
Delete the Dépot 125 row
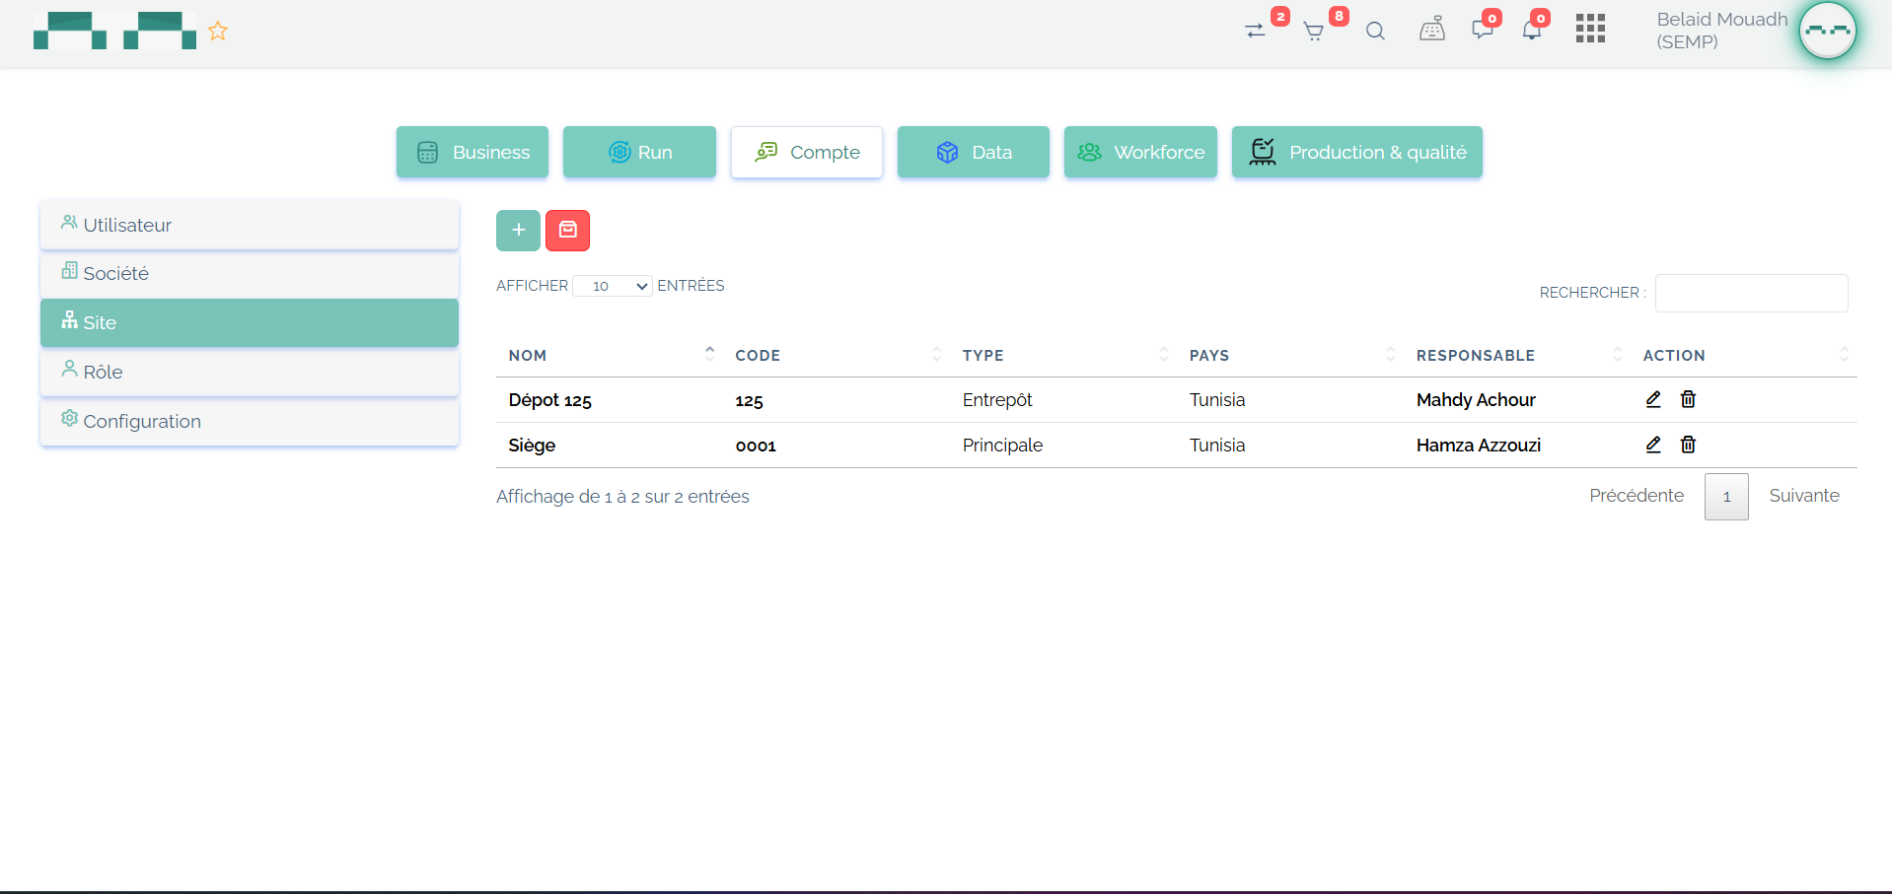pos(1688,399)
